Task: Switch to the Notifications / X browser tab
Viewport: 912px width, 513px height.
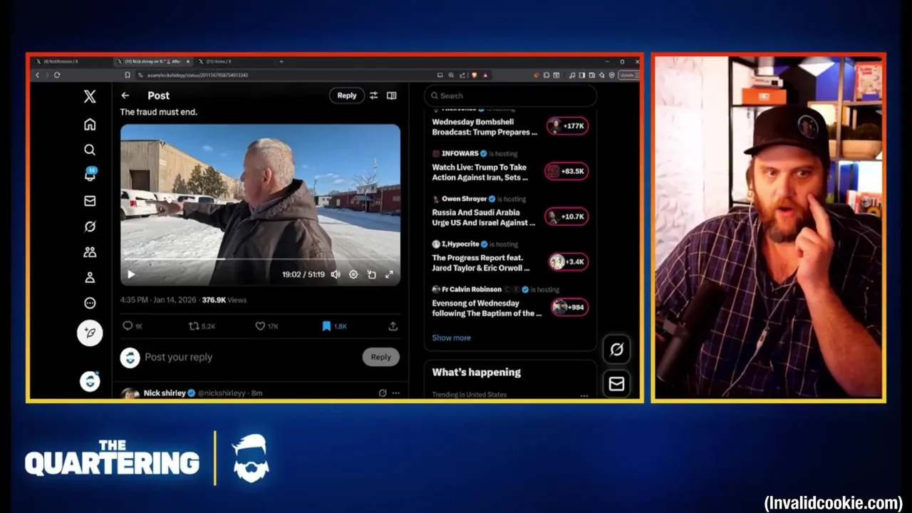Action: (x=71, y=61)
